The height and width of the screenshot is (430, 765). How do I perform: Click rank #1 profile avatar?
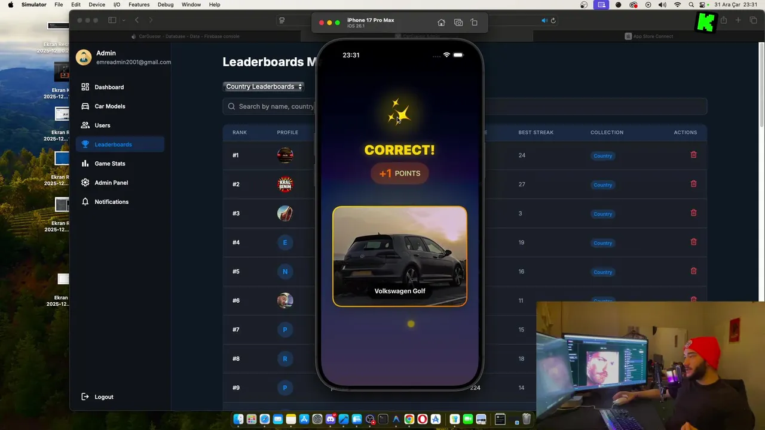285,155
